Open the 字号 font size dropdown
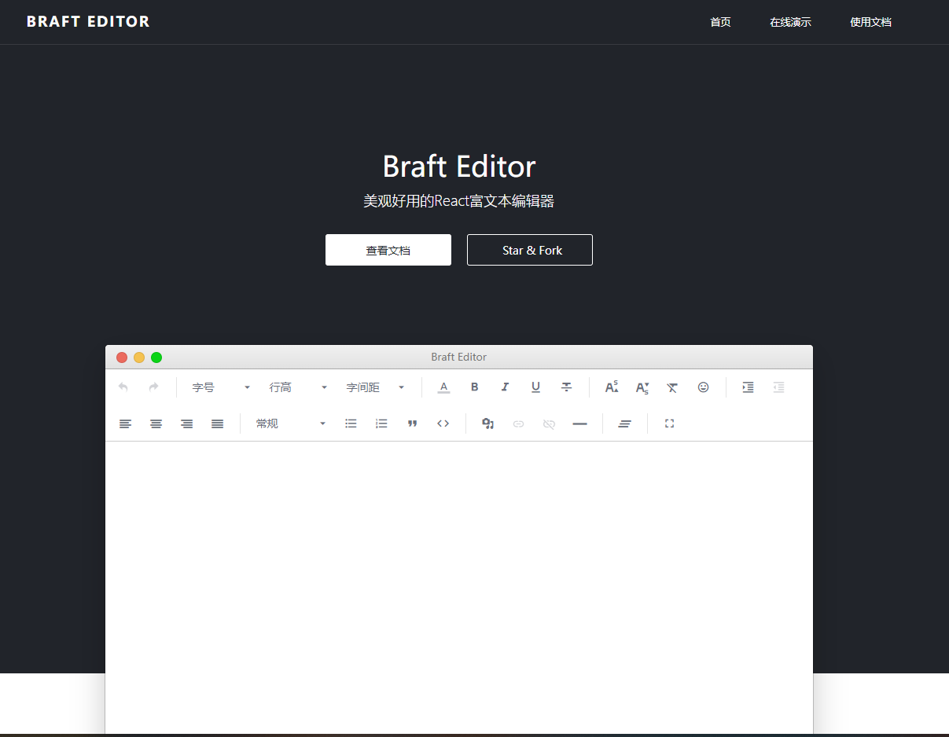Viewport: 949px width, 737px height. (x=221, y=387)
